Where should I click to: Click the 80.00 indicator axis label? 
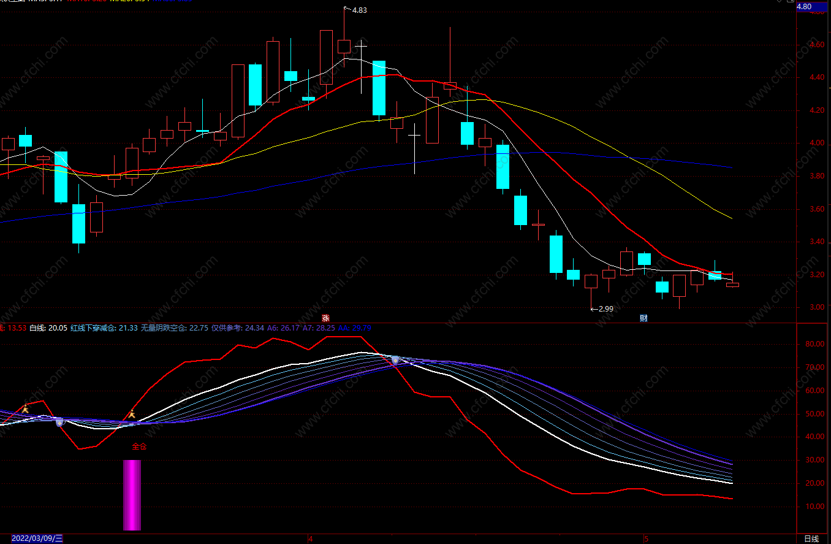[814, 345]
